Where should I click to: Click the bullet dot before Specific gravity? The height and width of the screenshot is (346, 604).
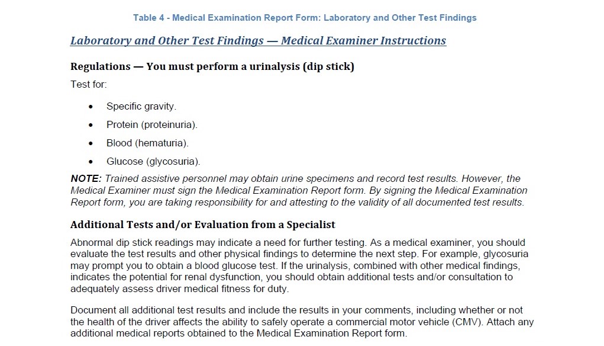[x=91, y=107]
